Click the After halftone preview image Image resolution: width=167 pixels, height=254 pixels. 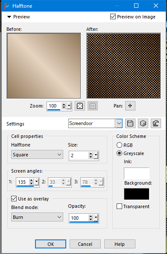[x=124, y=66]
